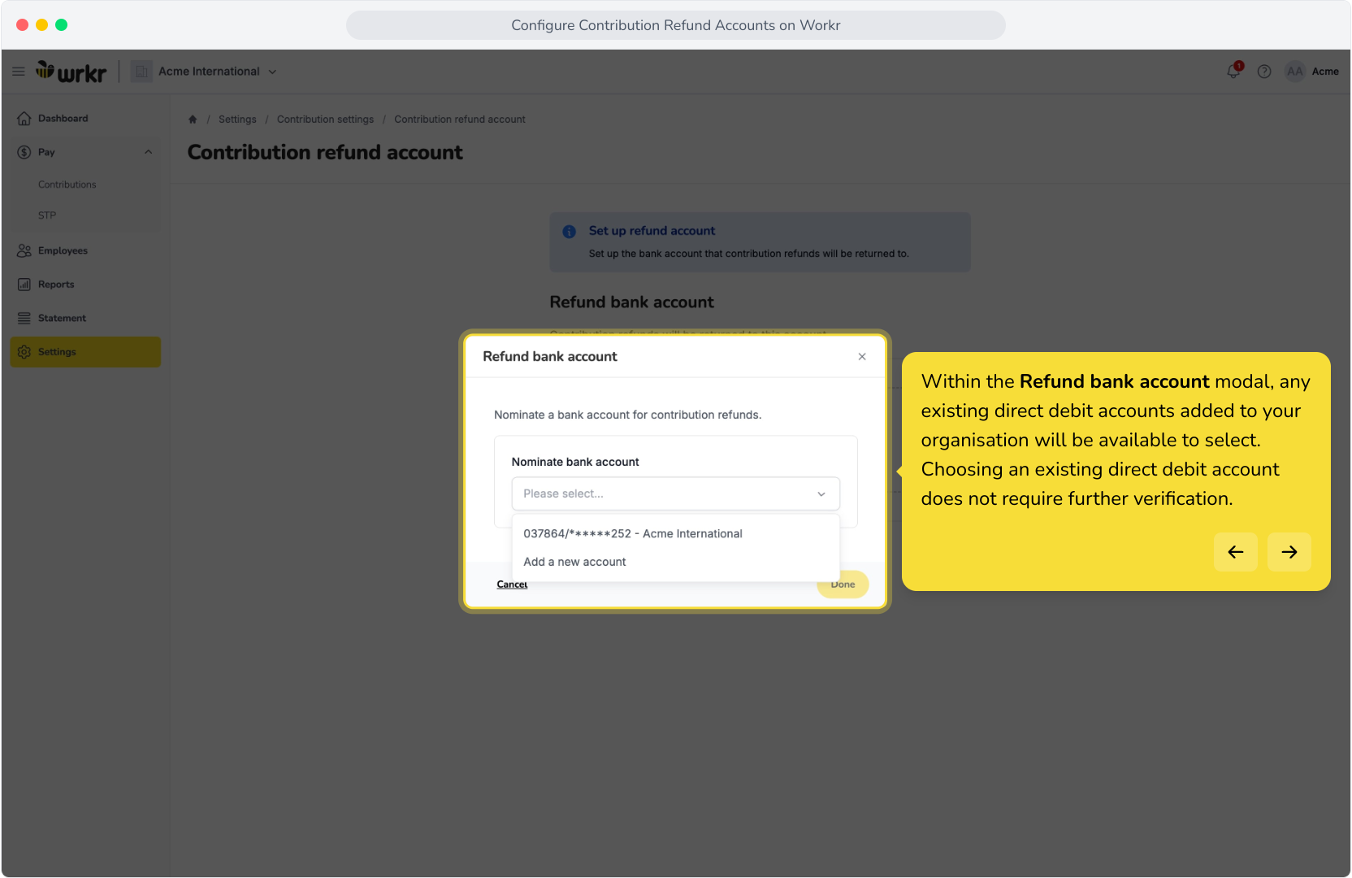Collapse the Pay section chevron

pyautogui.click(x=148, y=152)
